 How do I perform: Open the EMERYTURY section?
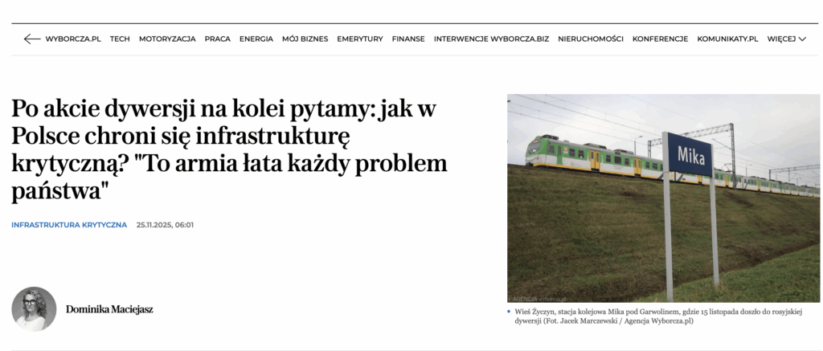tap(360, 39)
